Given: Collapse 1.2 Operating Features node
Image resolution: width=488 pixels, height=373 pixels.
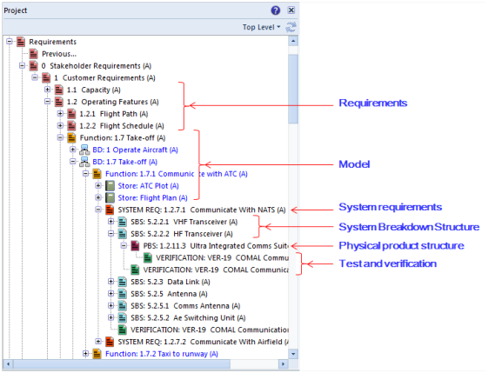Looking at the screenshot, I should click(47, 102).
